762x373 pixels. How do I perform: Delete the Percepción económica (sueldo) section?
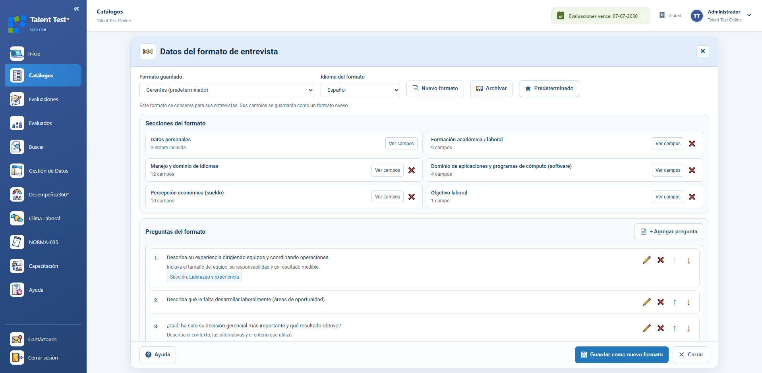tap(412, 197)
